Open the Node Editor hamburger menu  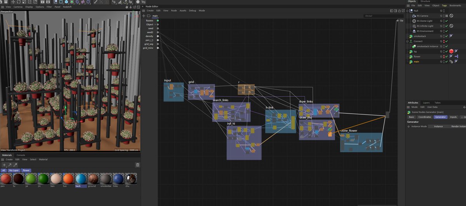click(x=143, y=10)
